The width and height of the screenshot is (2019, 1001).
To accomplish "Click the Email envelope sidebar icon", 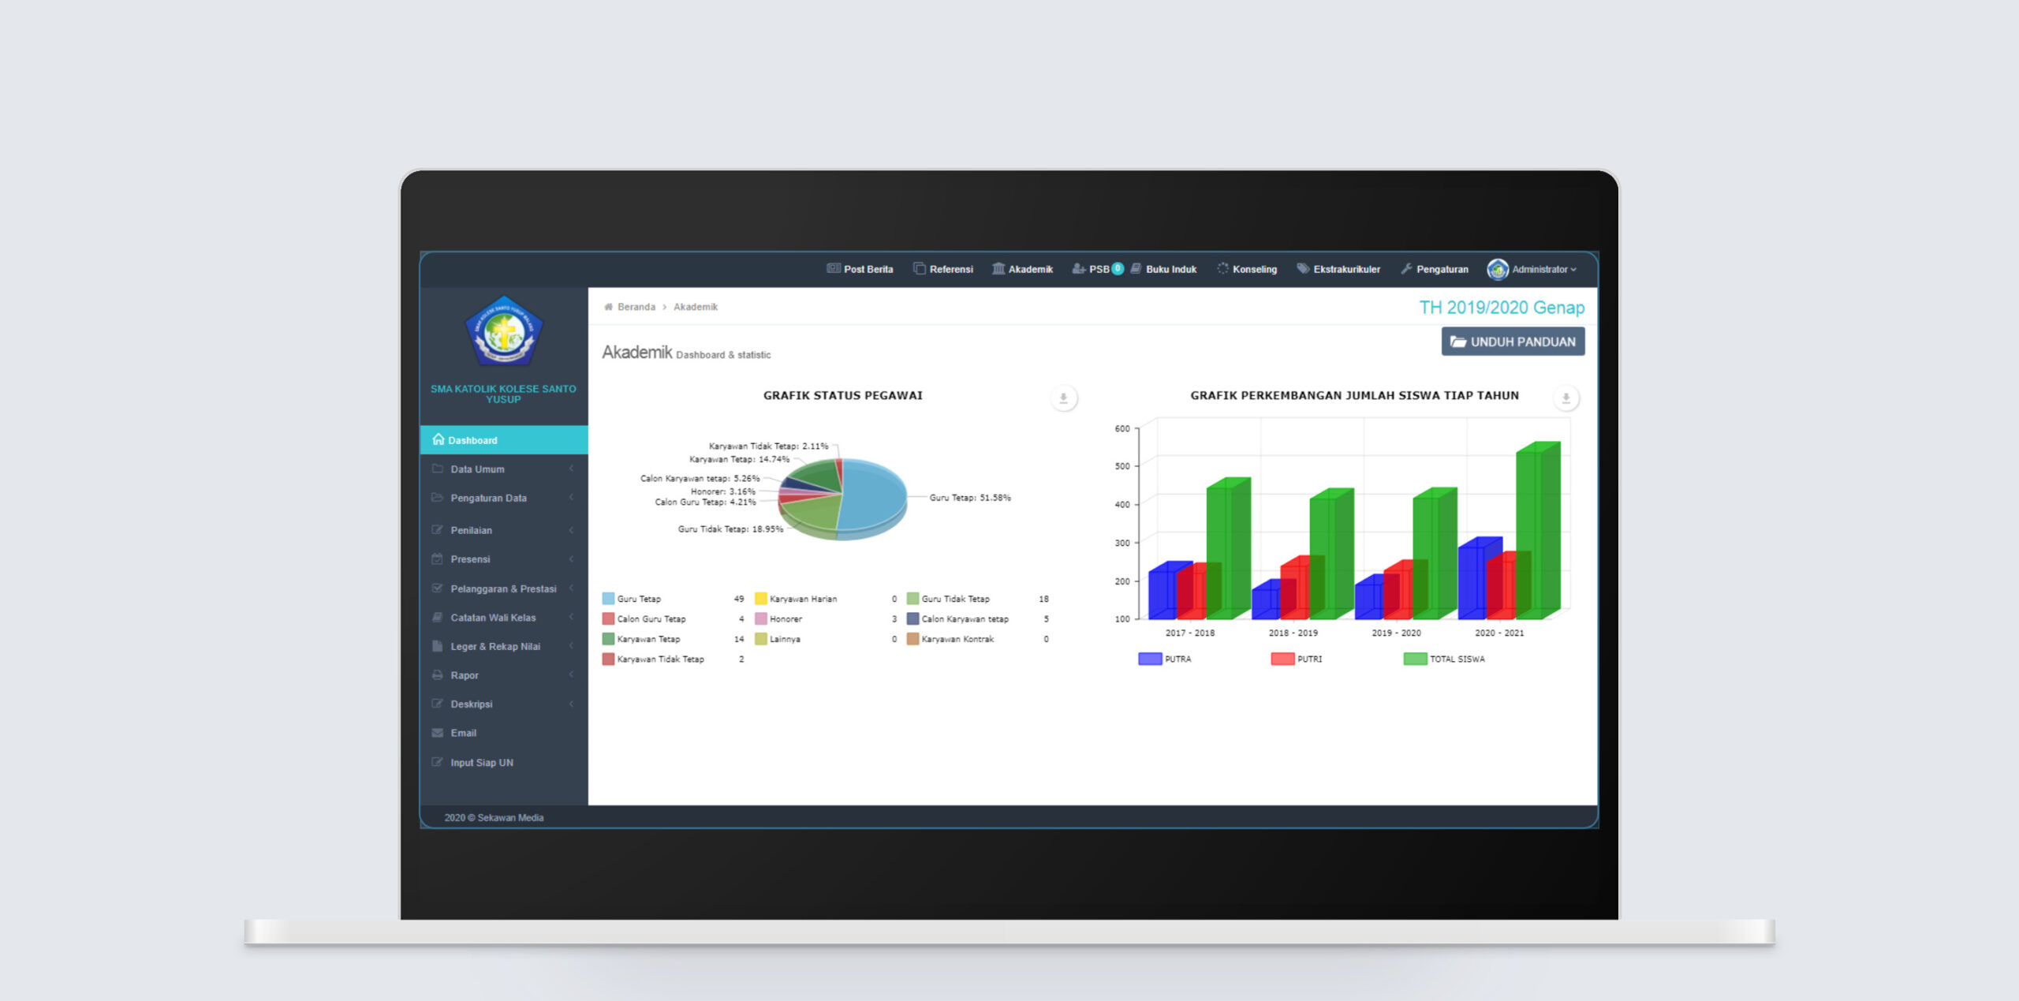I will coord(438,733).
